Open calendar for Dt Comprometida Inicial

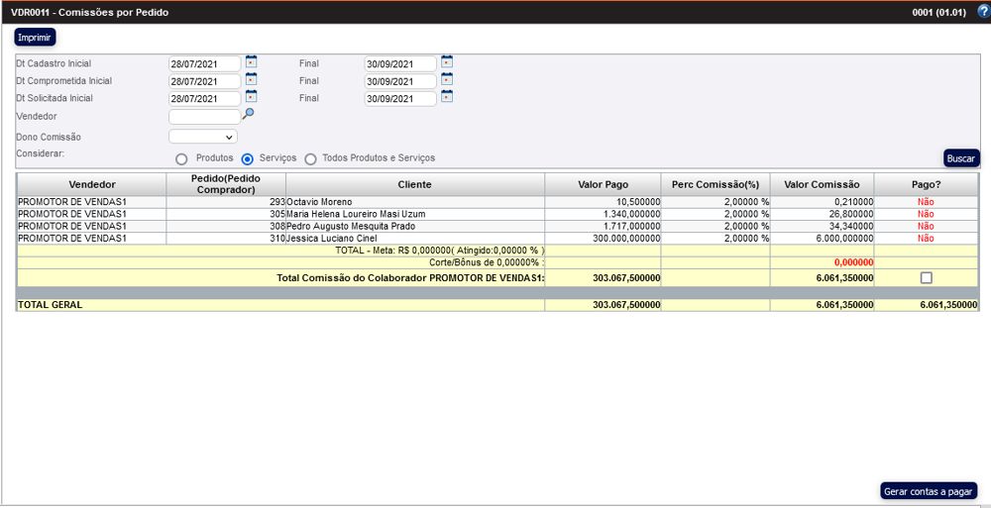[x=251, y=78]
